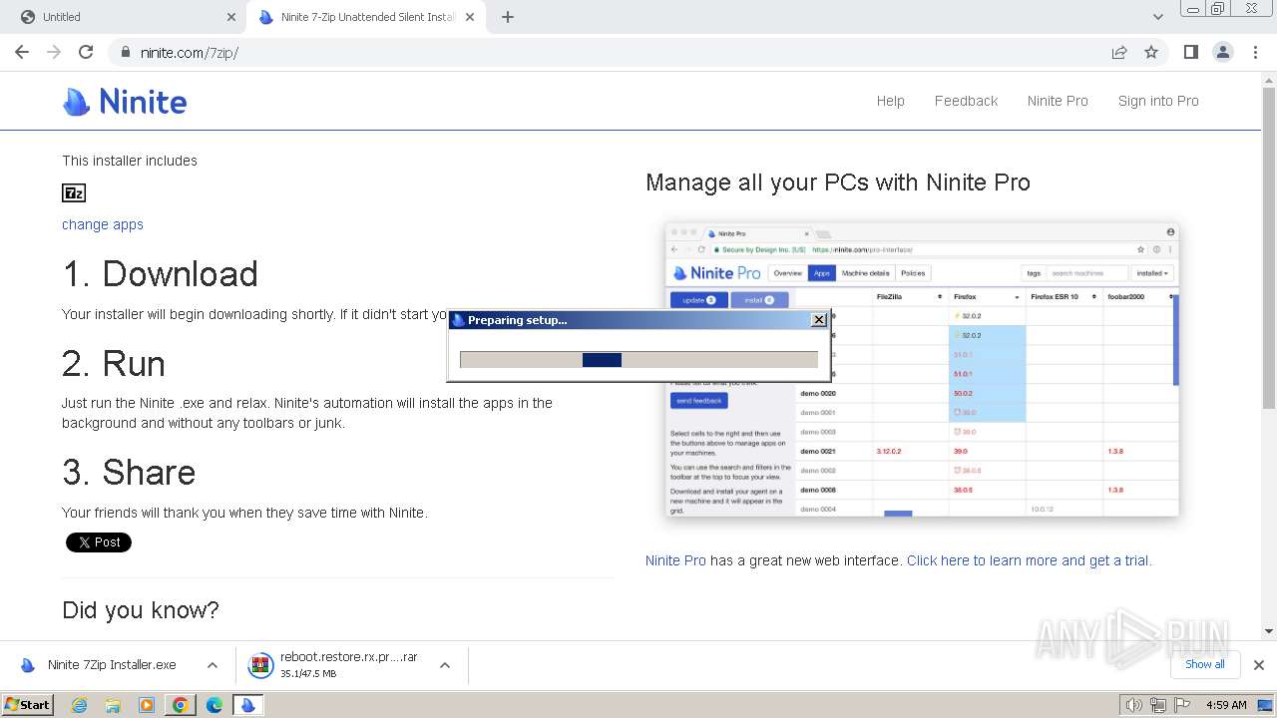Viewport: 1277px width, 718px height.
Task: Open the Help page
Action: [x=890, y=101]
